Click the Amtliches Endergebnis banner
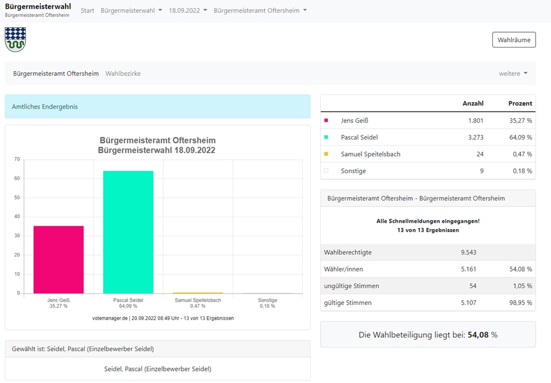This screenshot has width=551, height=383. pyautogui.click(x=158, y=107)
